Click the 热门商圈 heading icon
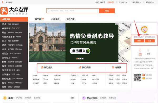The height and width of the screenshot is (103, 158). pos(80,67)
